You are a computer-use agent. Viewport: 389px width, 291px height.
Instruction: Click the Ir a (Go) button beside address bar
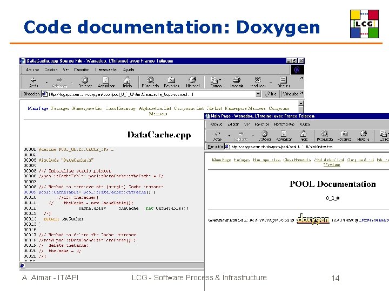[271, 94]
